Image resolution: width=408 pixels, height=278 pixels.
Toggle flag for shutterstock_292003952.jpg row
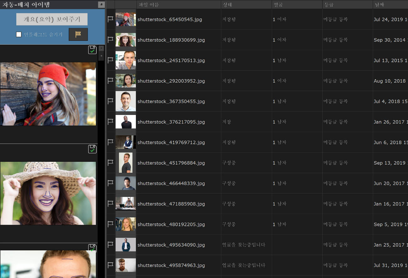pyautogui.click(x=110, y=81)
